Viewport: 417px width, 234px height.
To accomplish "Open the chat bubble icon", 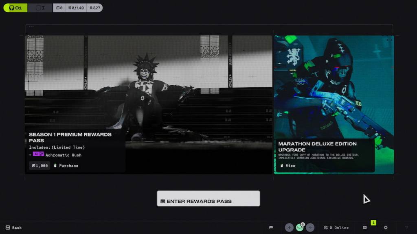I will pyautogui.click(x=271, y=227).
